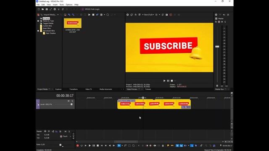Switch to the Trimmer tab
This screenshot has width=269, height=151.
(x=148, y=89)
